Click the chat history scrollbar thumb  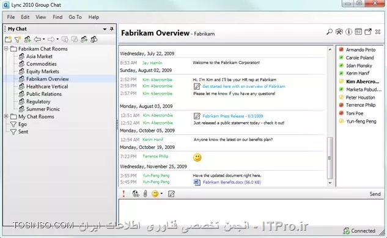(330, 158)
